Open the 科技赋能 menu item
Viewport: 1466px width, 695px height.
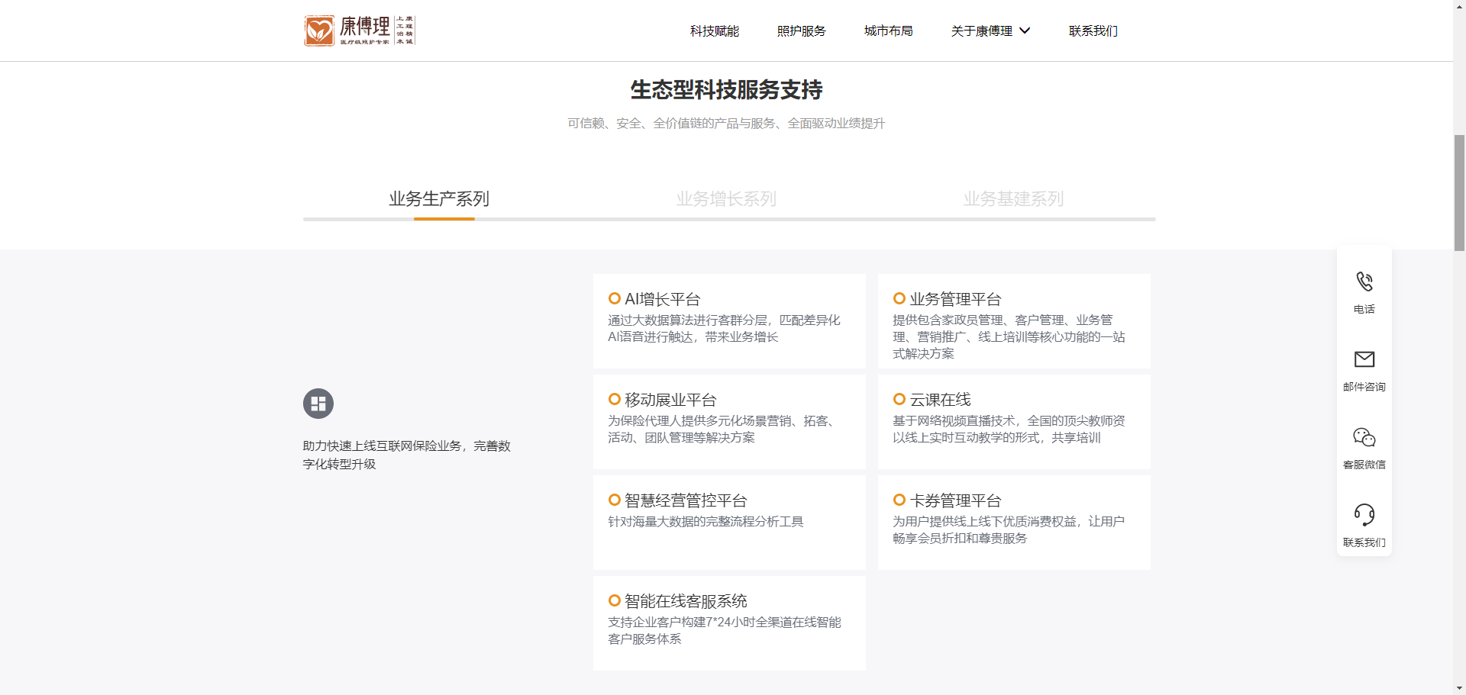tap(715, 31)
